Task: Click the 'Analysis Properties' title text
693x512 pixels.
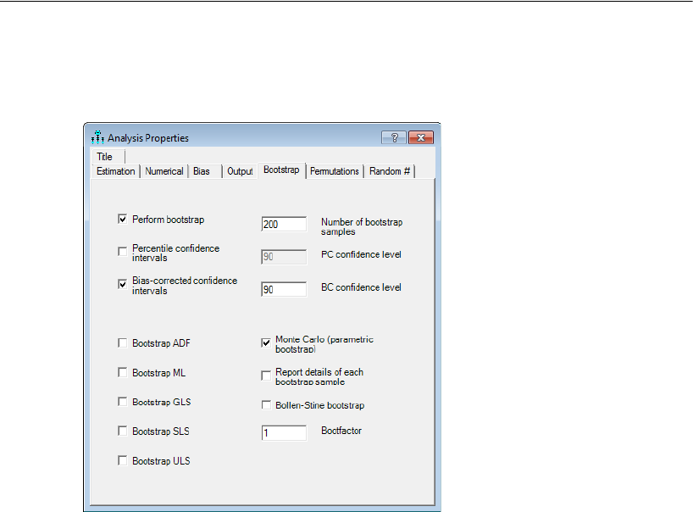Action: click(148, 138)
